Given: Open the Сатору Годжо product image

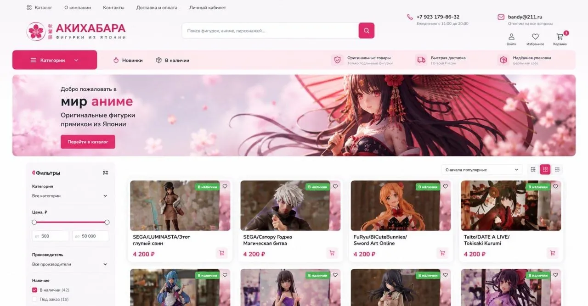Looking at the screenshot, I should (x=290, y=206).
